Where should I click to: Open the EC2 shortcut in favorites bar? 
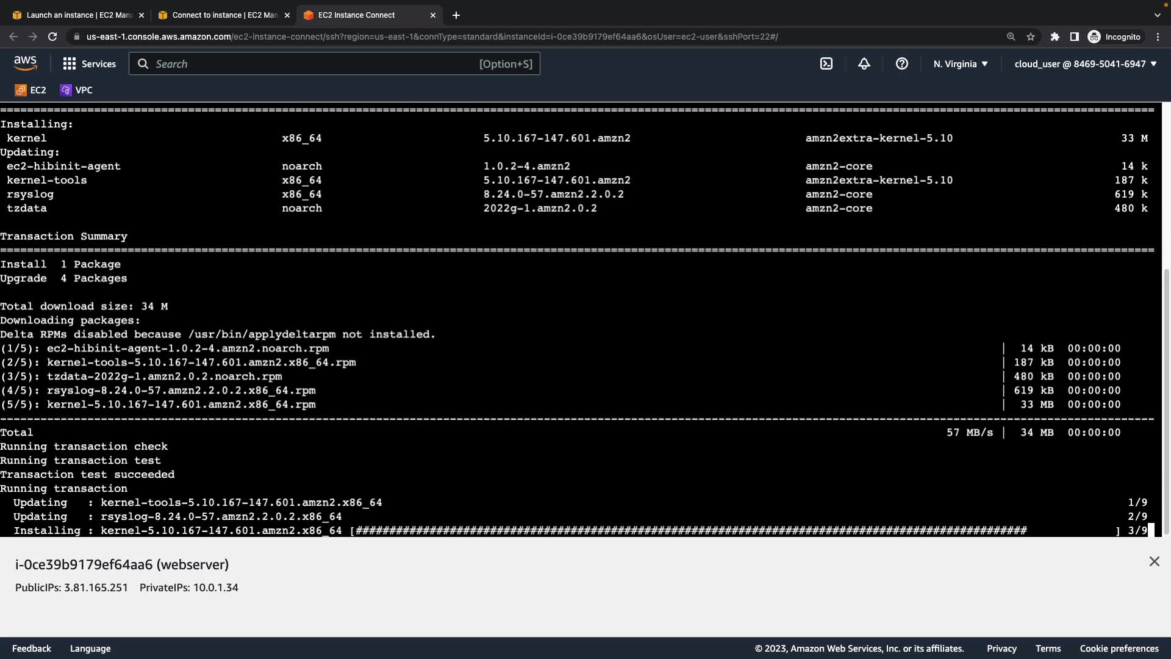(30, 90)
